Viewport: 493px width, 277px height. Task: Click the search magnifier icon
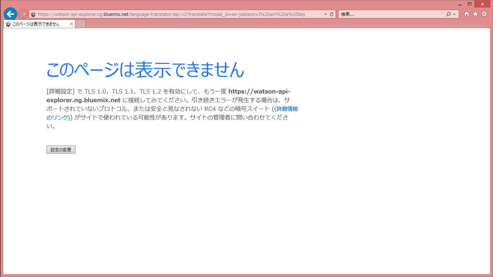tap(449, 14)
